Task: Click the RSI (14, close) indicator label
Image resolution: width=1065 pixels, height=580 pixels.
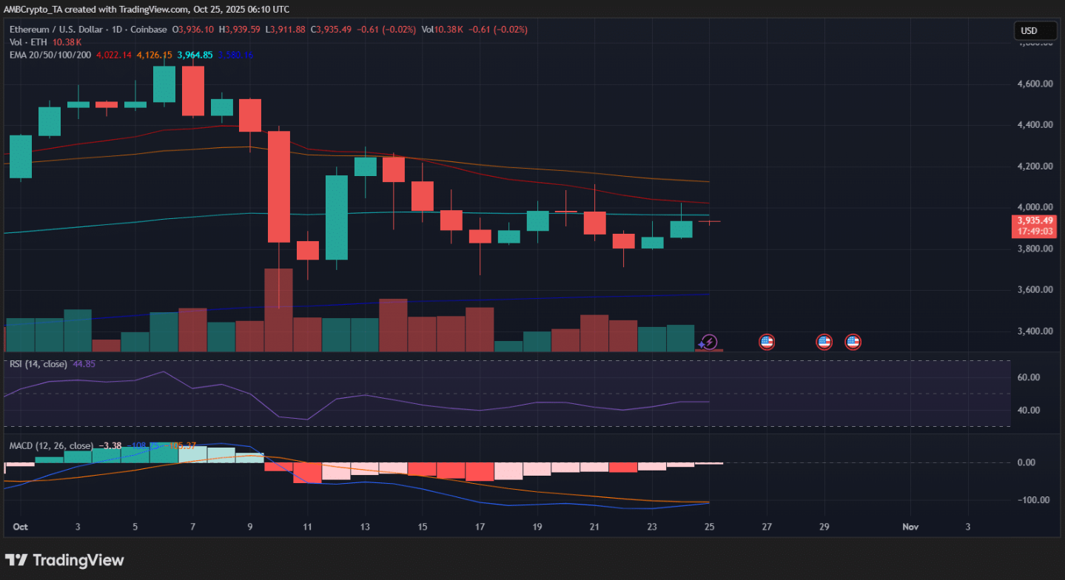Action: point(37,364)
